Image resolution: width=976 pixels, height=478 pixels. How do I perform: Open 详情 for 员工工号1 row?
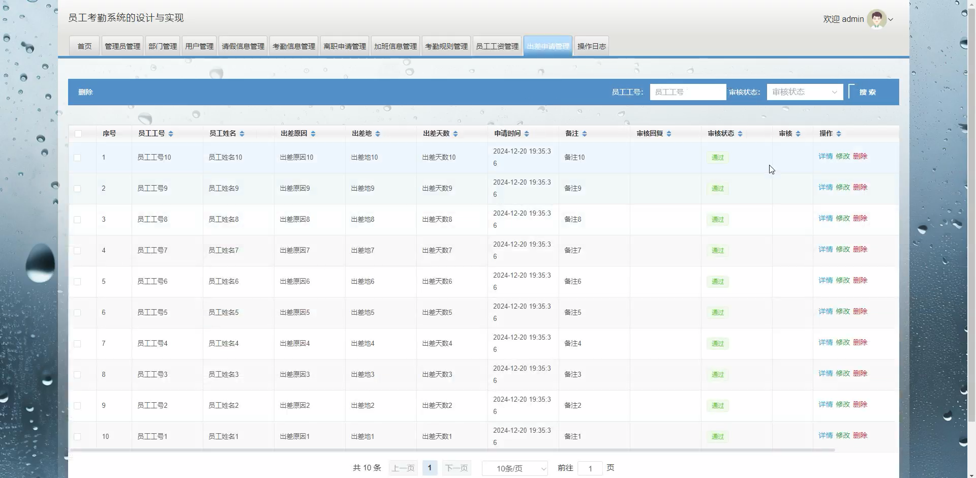click(x=826, y=435)
